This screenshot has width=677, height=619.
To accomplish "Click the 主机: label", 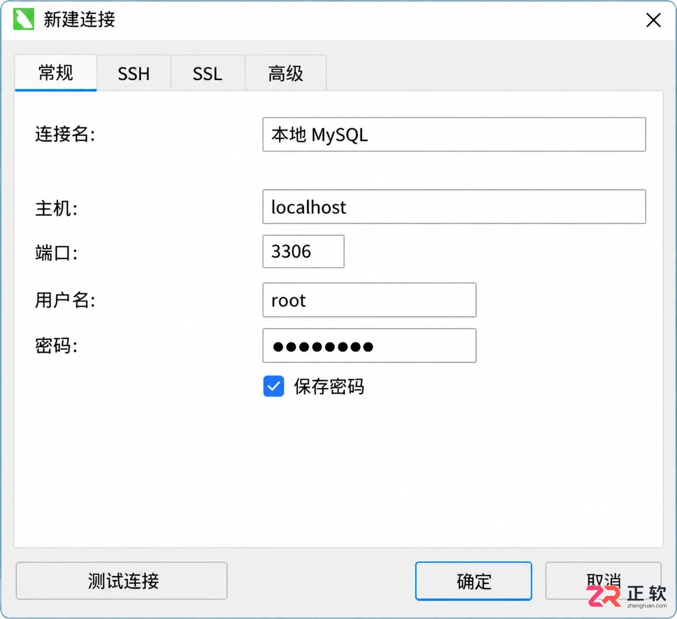I will 56,208.
